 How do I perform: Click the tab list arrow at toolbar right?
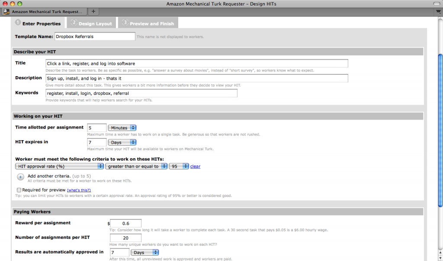click(x=438, y=12)
